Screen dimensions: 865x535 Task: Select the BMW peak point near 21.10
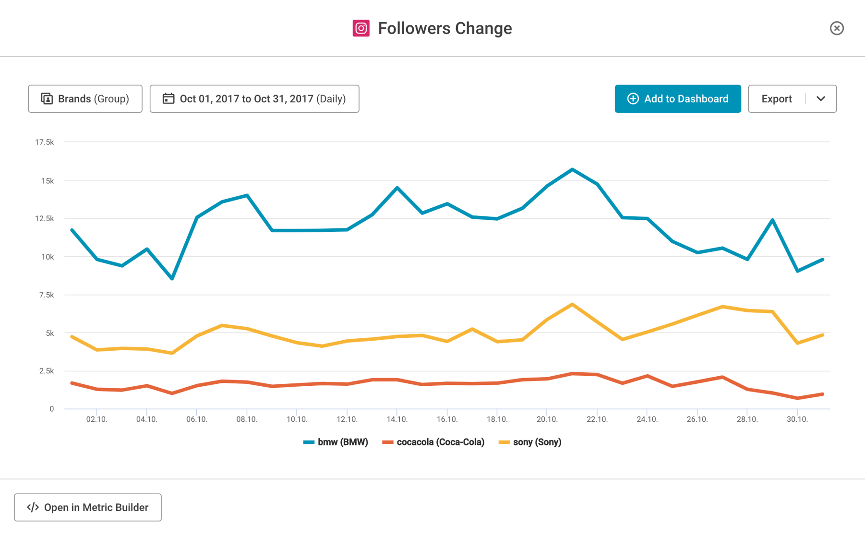coord(572,169)
